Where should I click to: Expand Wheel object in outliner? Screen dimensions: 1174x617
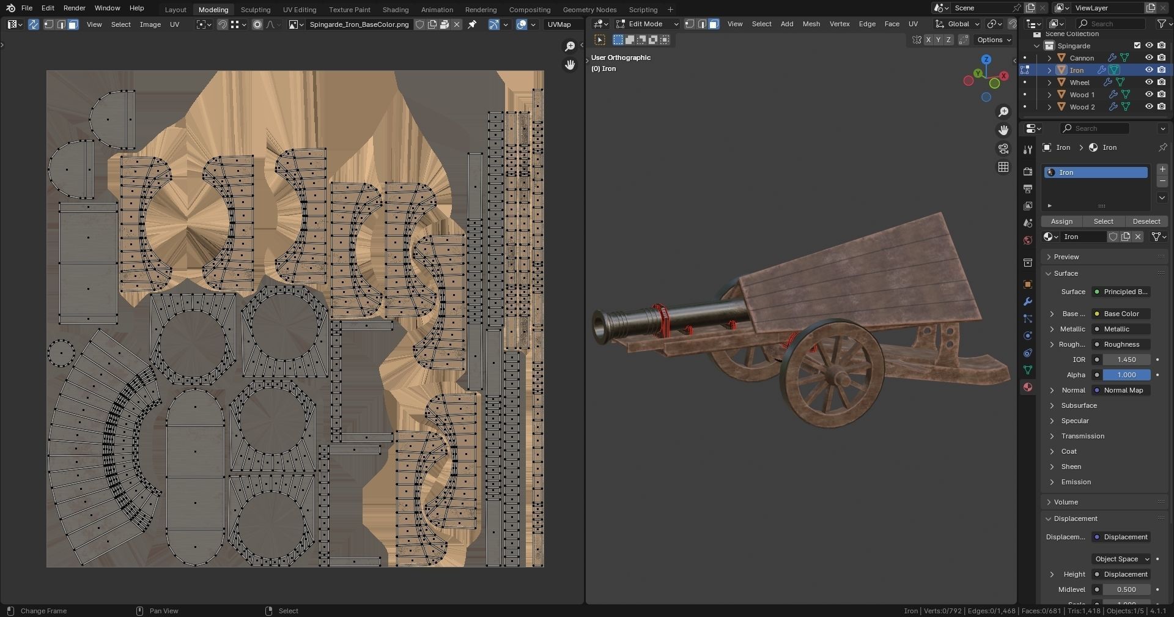[1050, 83]
